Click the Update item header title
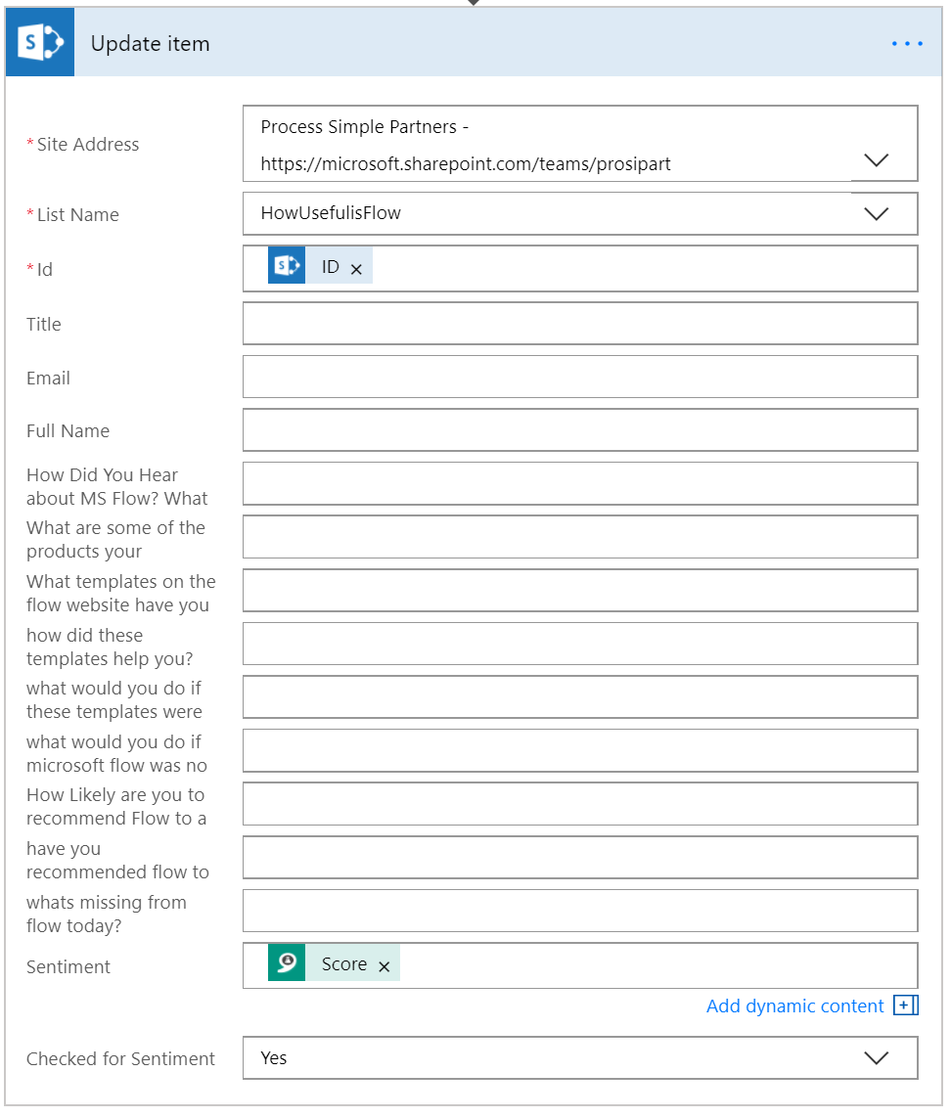This screenshot has width=950, height=1117. pyautogui.click(x=150, y=44)
